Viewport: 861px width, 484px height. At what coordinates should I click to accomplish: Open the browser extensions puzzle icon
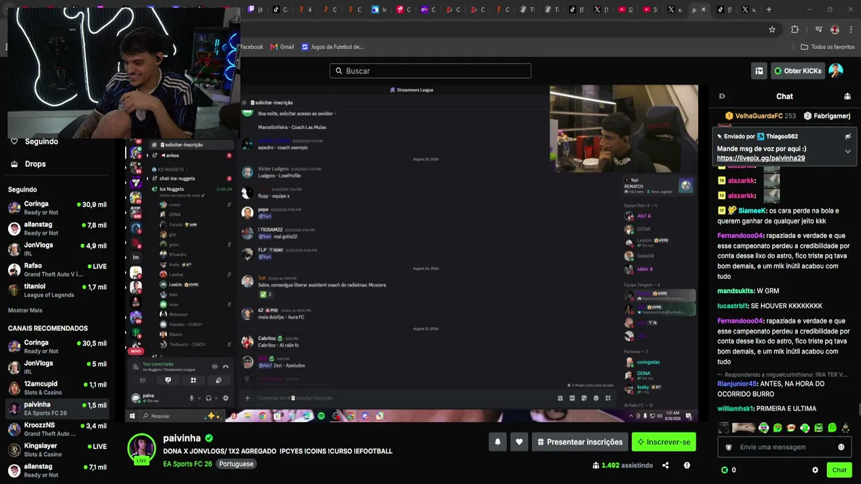[795, 30]
